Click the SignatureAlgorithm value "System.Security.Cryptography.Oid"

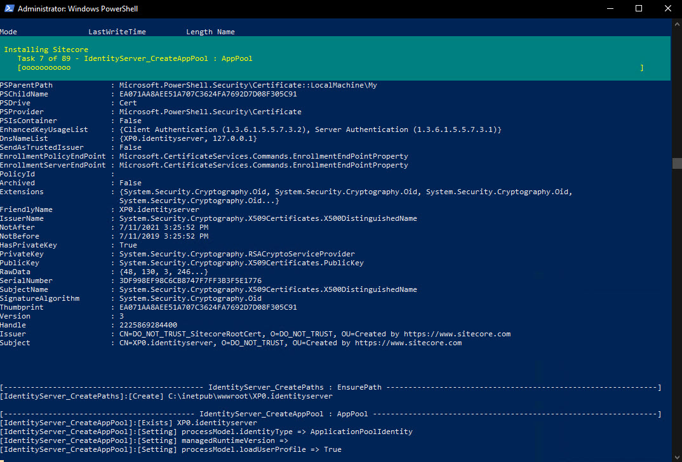(x=191, y=298)
